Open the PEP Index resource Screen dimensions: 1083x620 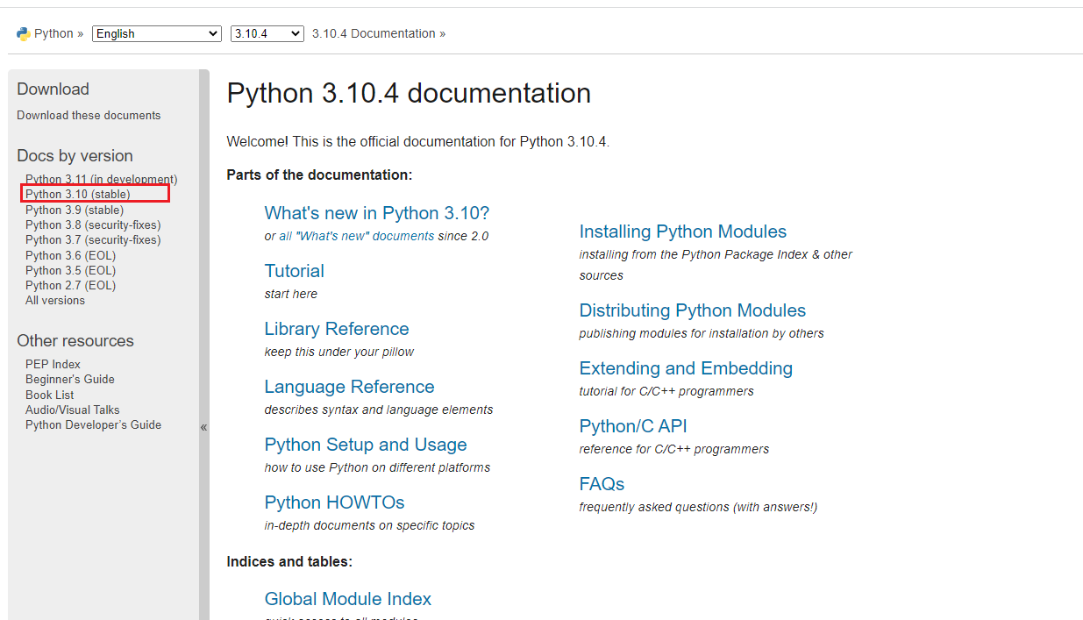(53, 364)
